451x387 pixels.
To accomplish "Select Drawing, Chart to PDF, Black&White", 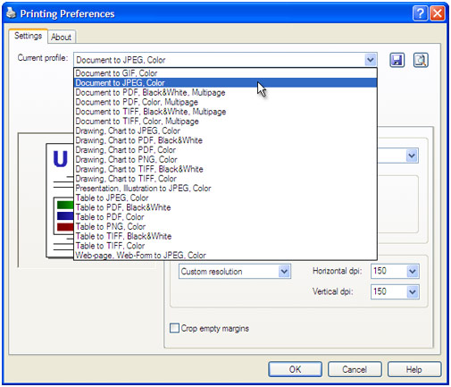I will [225, 140].
